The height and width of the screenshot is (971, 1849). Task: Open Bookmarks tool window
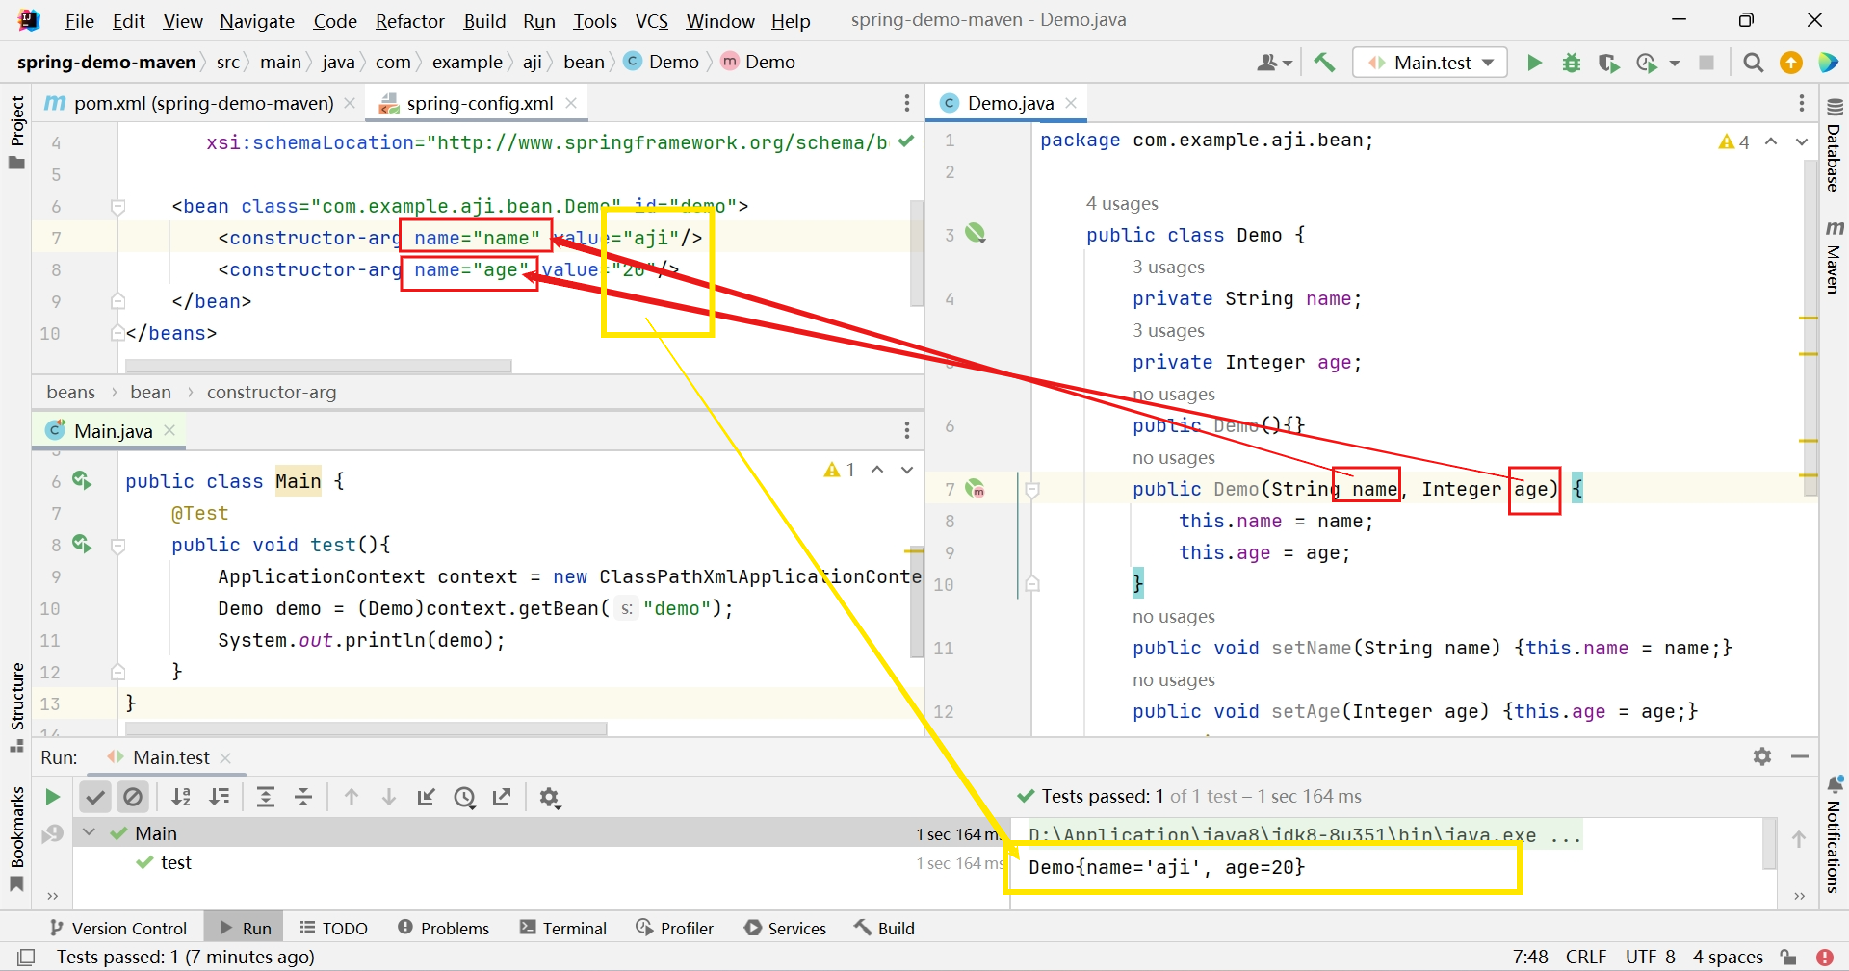(16, 839)
